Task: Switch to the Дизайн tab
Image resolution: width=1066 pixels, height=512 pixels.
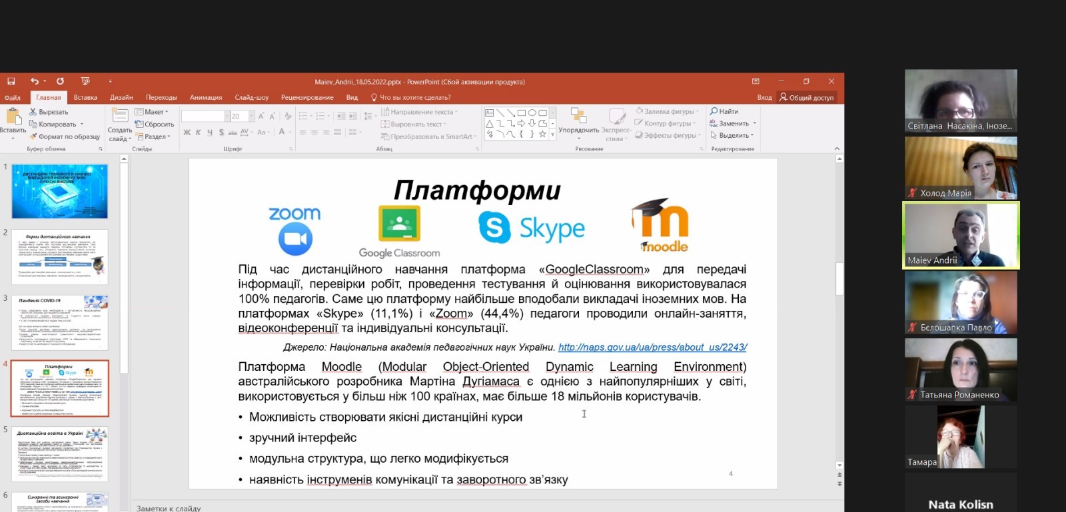Action: pos(121,97)
